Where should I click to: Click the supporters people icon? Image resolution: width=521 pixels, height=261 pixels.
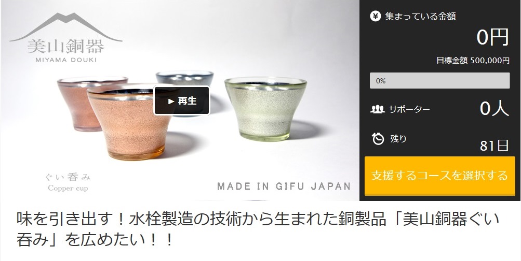pyautogui.click(x=377, y=109)
